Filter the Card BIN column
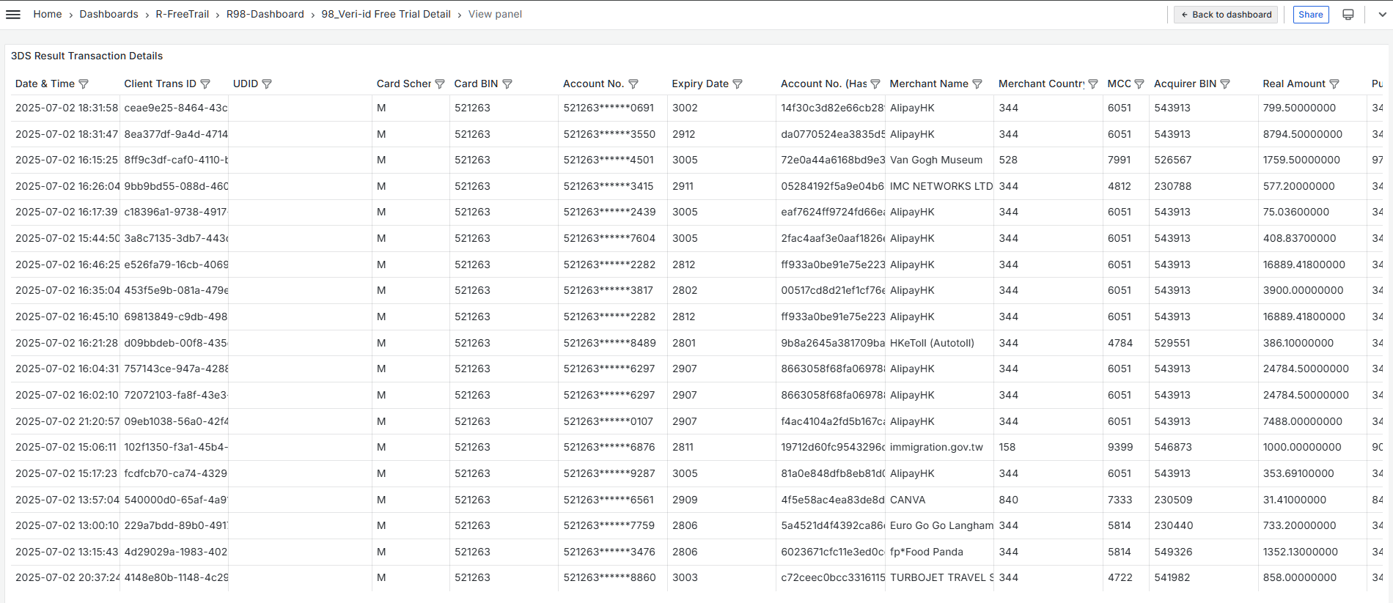The image size is (1393, 603). tap(507, 84)
